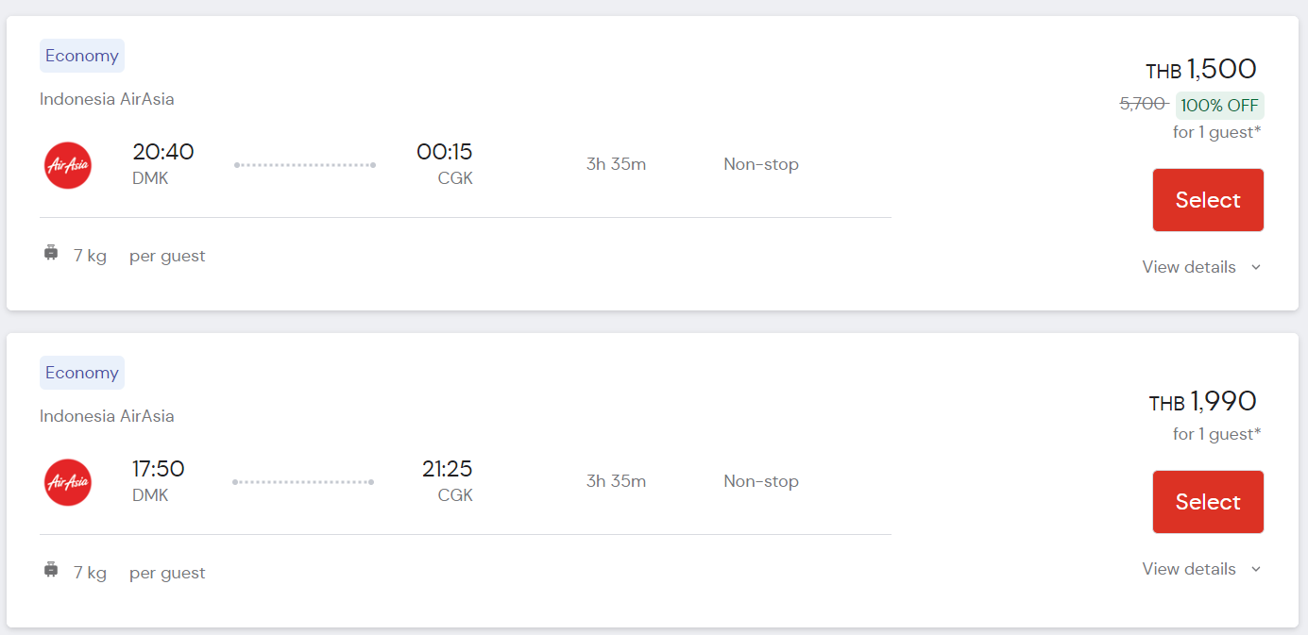Image resolution: width=1308 pixels, height=635 pixels.
Task: Click the THB 1,990 price
Action: [x=1202, y=402]
